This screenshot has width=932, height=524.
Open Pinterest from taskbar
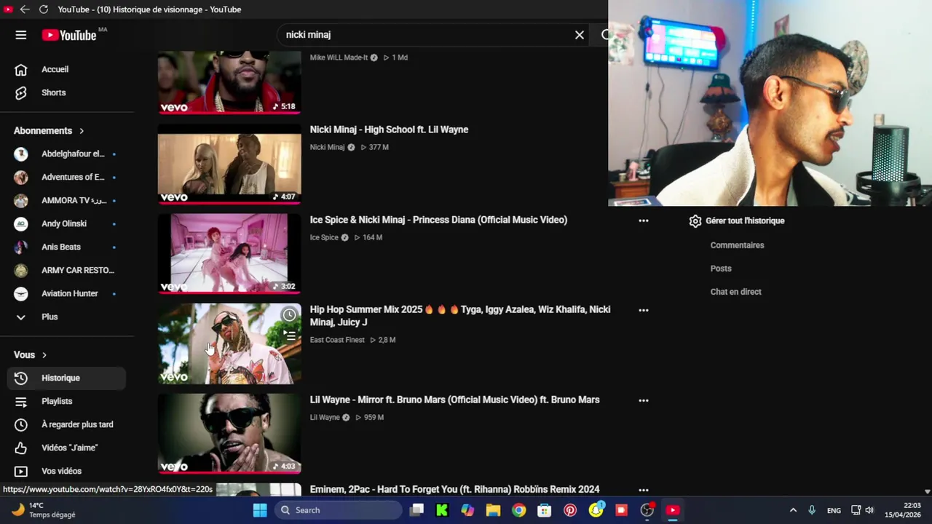tap(570, 510)
